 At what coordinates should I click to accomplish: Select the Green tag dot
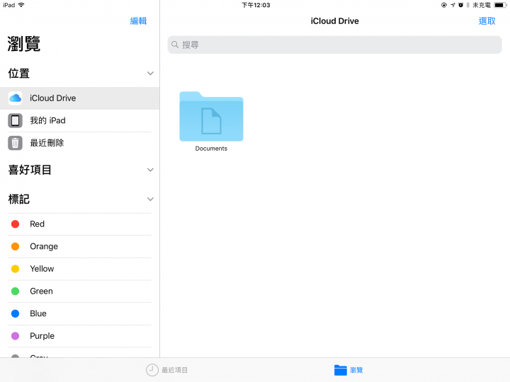point(15,291)
